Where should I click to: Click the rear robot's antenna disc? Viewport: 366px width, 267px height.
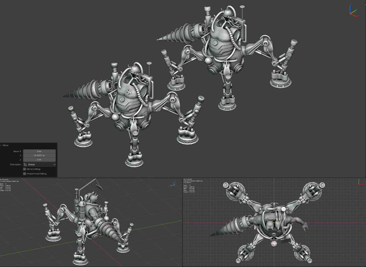point(242,6)
